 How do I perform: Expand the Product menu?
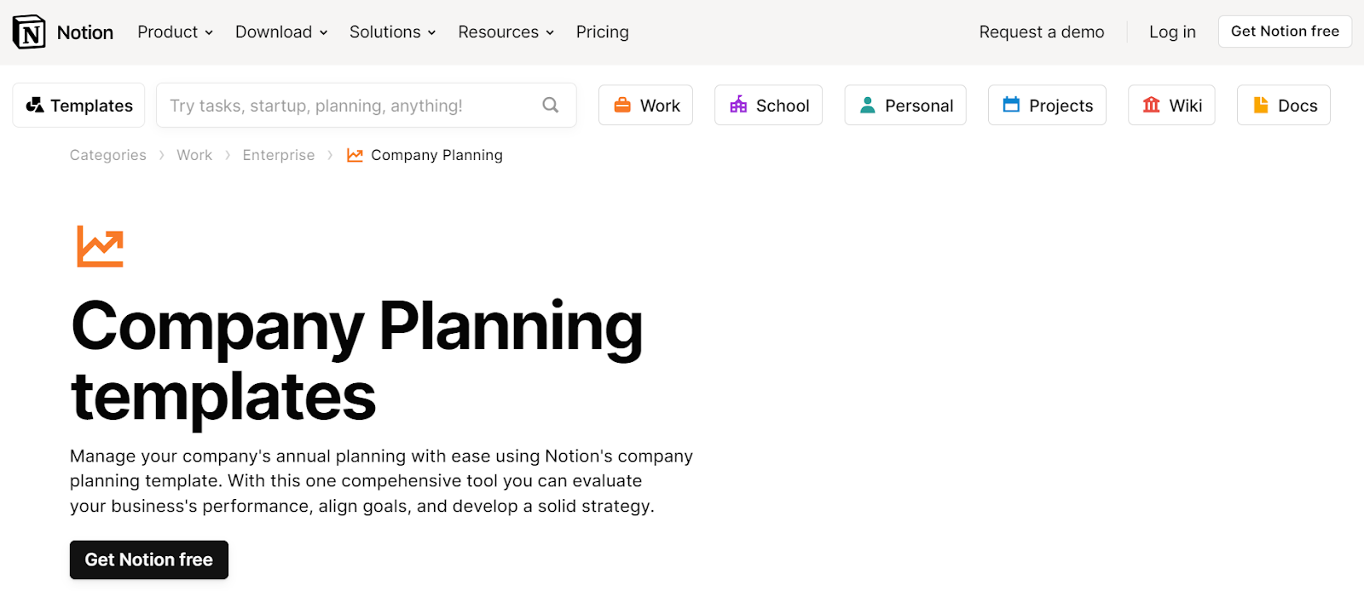(175, 32)
